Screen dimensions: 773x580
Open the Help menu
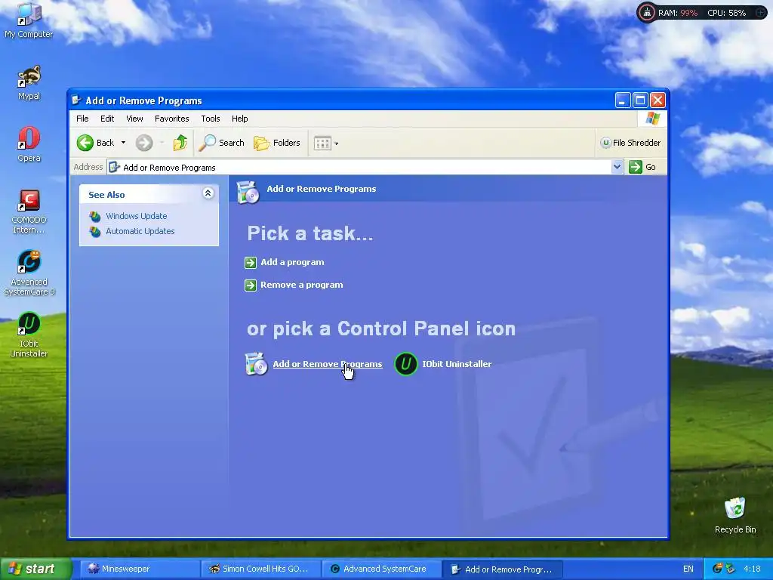(x=239, y=119)
